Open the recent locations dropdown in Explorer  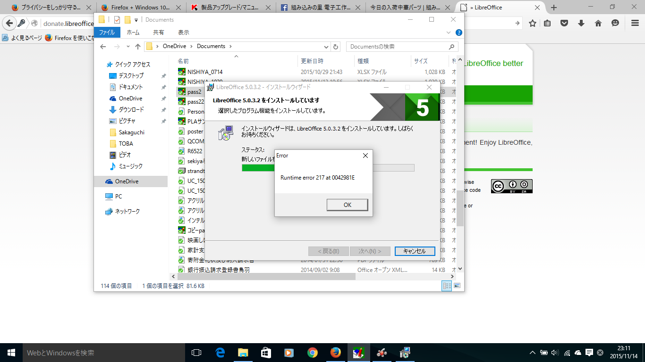(127, 47)
